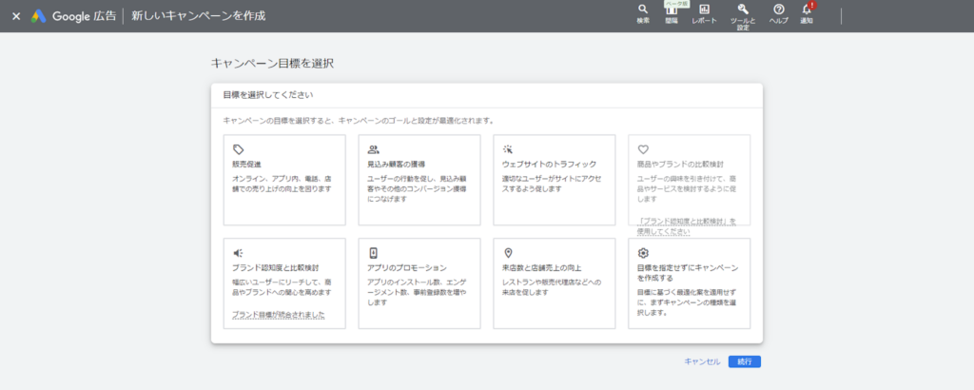Click the cursor sparkle icon for ウェブサイトのトラフィック
Screen dimensions: 974x390
[x=508, y=149]
